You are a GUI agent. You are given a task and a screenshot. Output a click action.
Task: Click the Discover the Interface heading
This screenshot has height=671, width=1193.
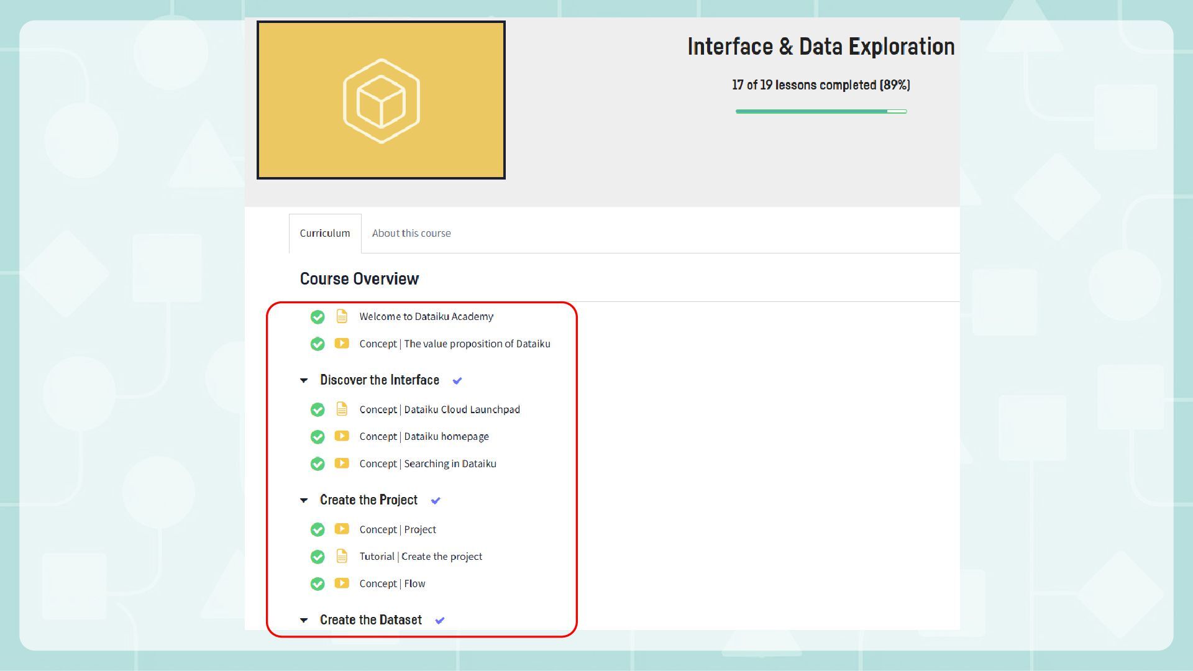point(380,380)
